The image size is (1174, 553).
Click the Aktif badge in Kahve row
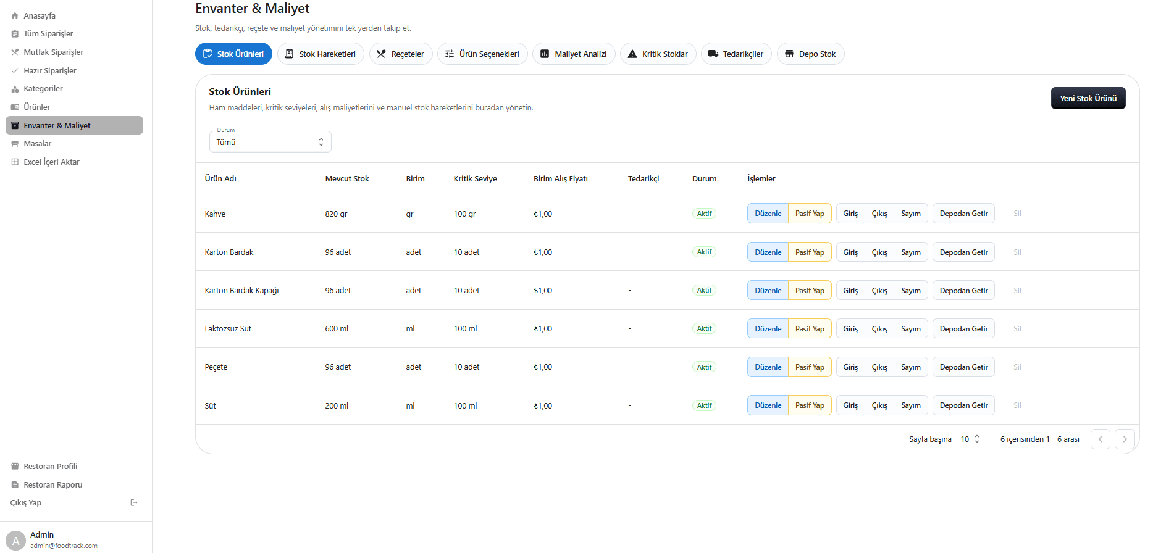coord(704,214)
